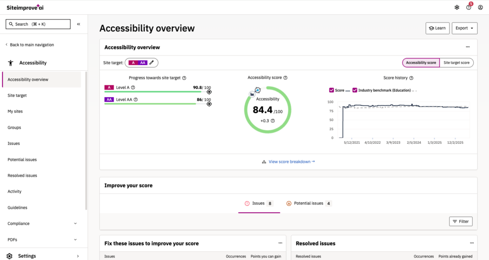Focus the Search input field
Viewport: 489px width, 260px height.
click(38, 24)
